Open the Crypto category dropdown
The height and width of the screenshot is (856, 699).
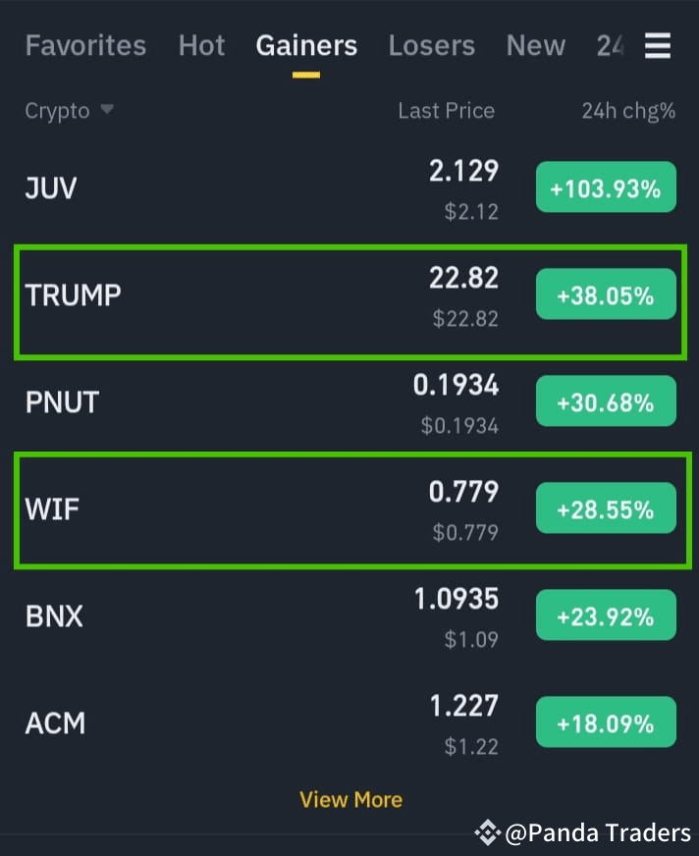(x=69, y=110)
